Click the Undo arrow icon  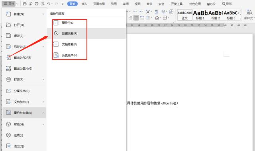49,4
